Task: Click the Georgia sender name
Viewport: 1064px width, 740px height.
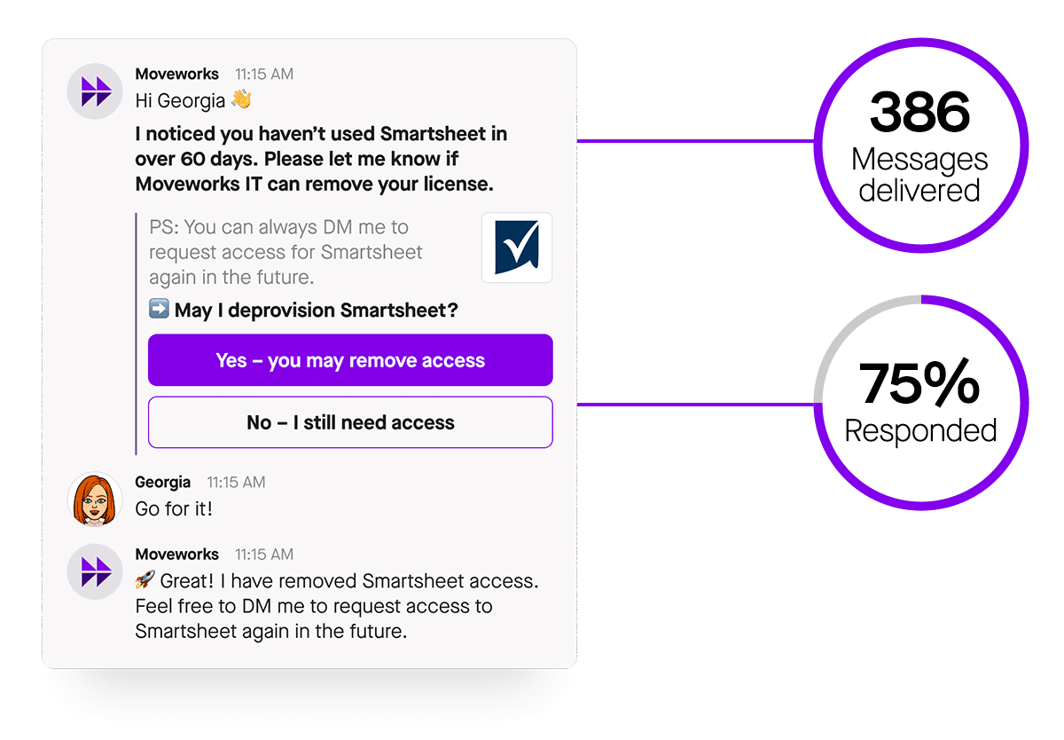Action: click(162, 482)
